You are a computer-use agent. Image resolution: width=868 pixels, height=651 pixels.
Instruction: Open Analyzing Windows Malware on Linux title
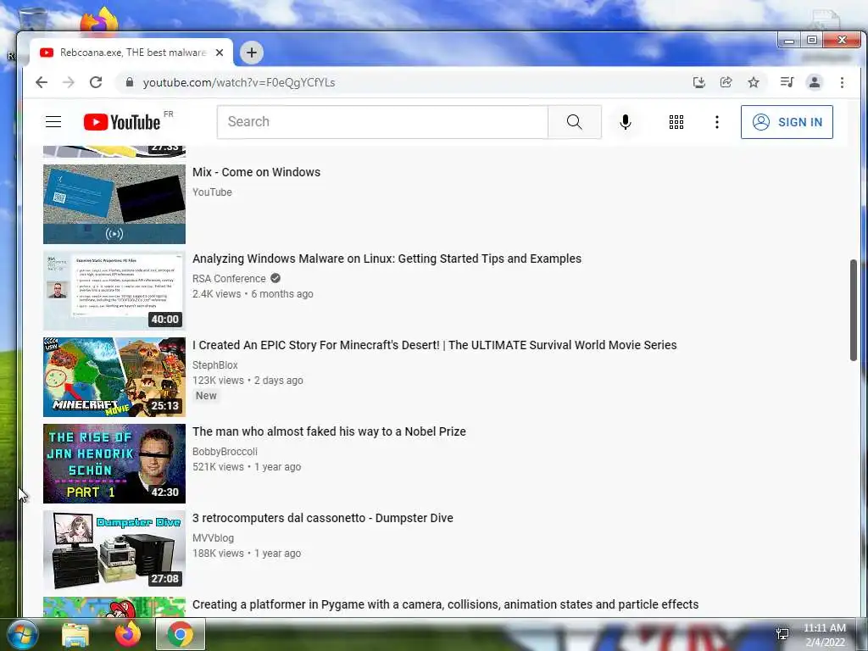pos(387,259)
